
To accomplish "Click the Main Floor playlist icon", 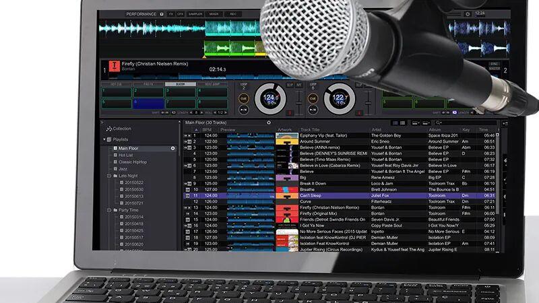I will pyautogui.click(x=115, y=148).
